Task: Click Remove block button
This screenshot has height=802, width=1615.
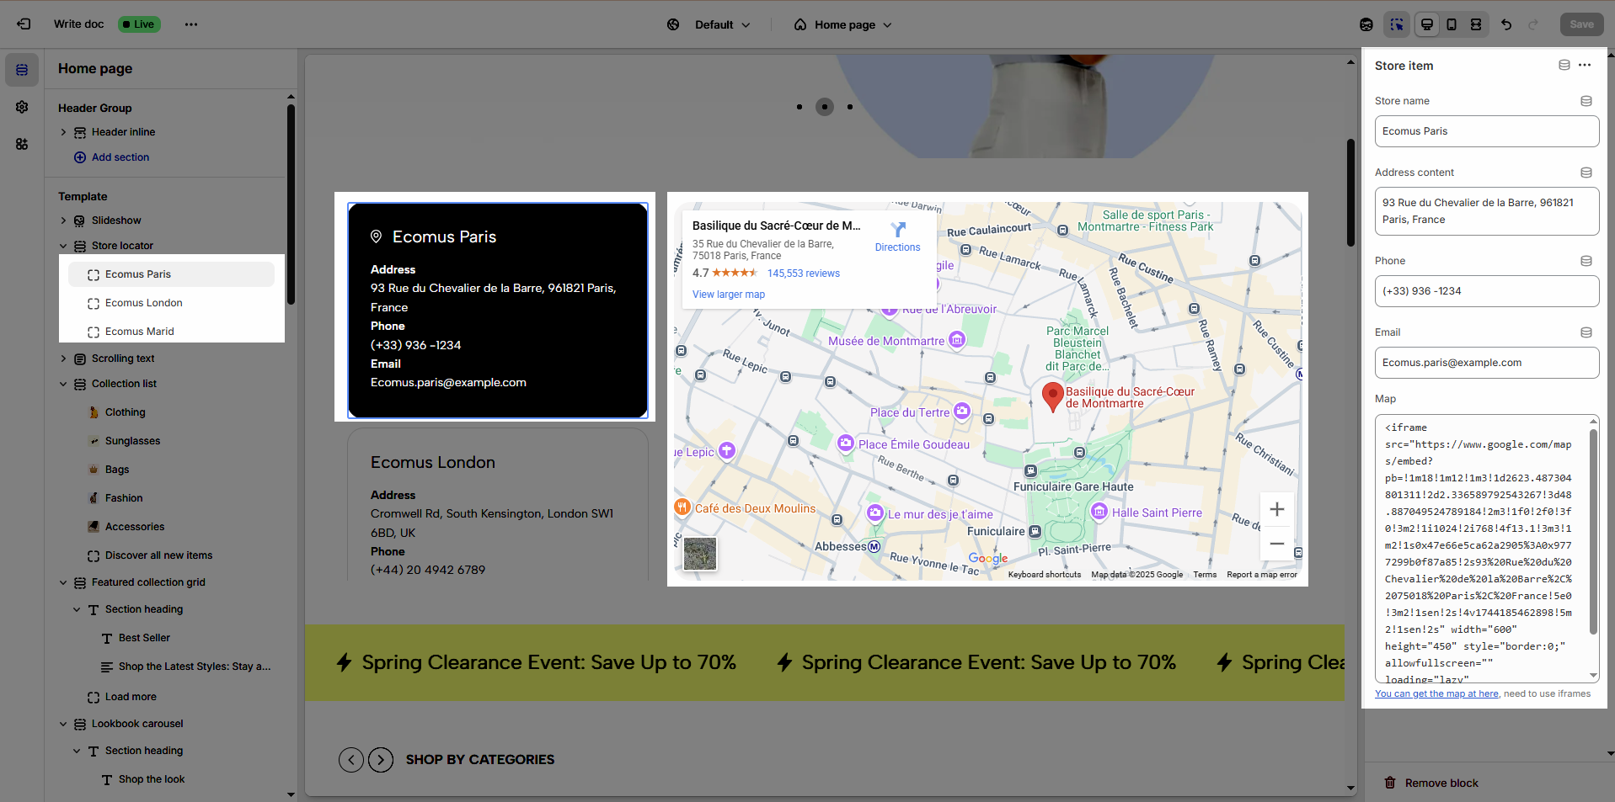Action: click(1431, 783)
